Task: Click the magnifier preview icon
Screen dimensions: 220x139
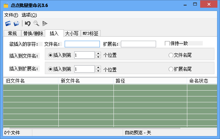Action: 36,23
